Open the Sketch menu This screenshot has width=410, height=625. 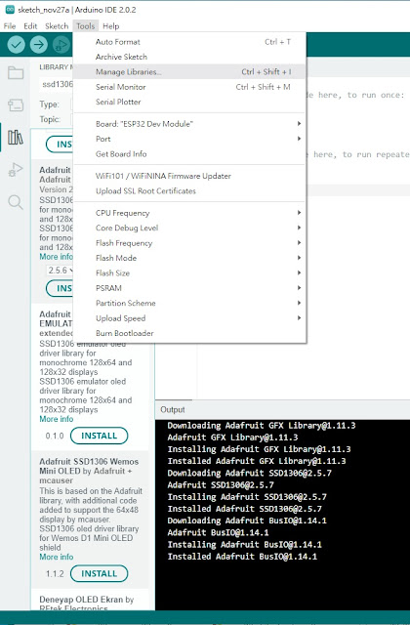(x=57, y=26)
